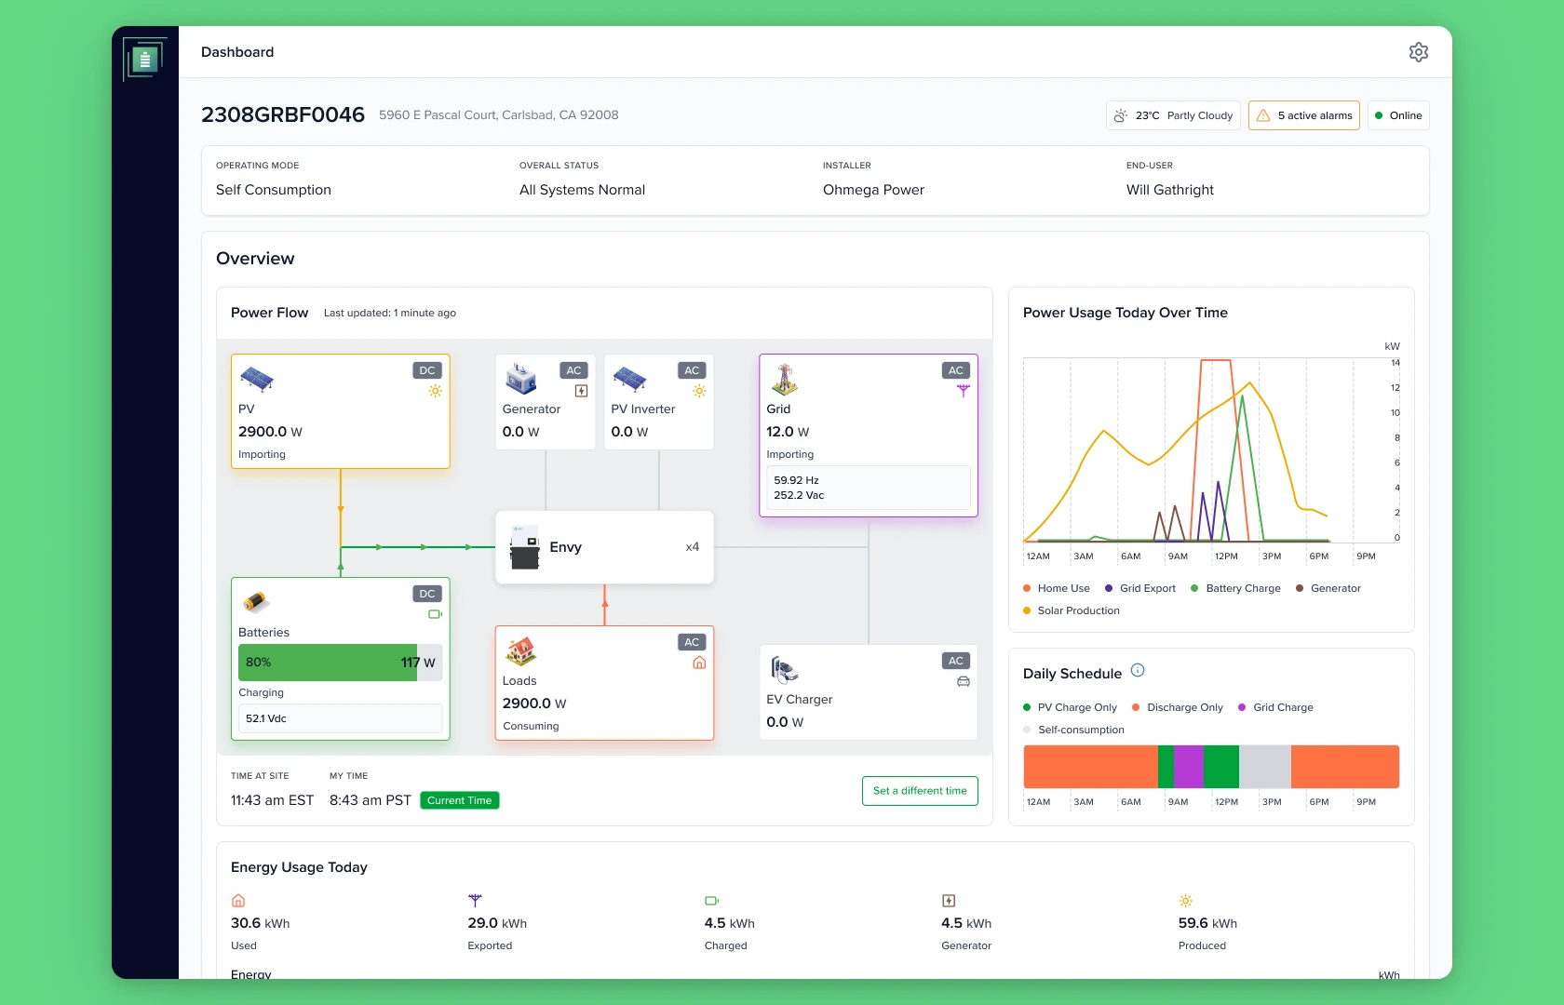Click system ID 2308GRBF0046
Viewport: 1564px width, 1005px height.
pos(283,114)
